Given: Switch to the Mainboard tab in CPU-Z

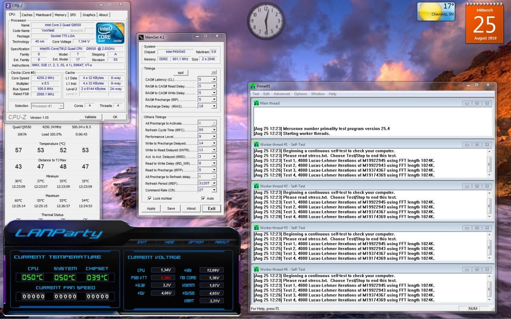Looking at the screenshot, I should pos(43,15).
